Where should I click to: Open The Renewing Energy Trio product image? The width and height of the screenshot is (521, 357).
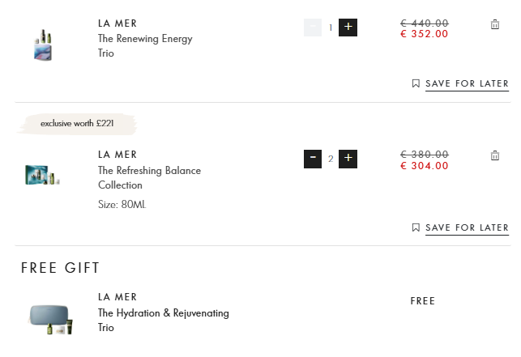[x=42, y=45]
